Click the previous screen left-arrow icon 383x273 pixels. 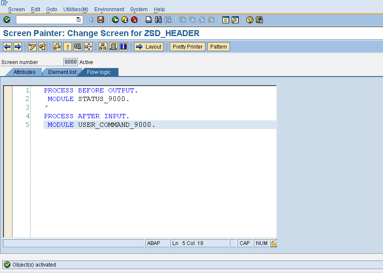pyautogui.click(x=6, y=46)
